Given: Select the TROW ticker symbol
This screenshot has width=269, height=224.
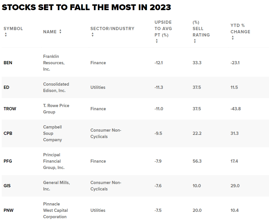Looking at the screenshot, I should click(x=10, y=109).
